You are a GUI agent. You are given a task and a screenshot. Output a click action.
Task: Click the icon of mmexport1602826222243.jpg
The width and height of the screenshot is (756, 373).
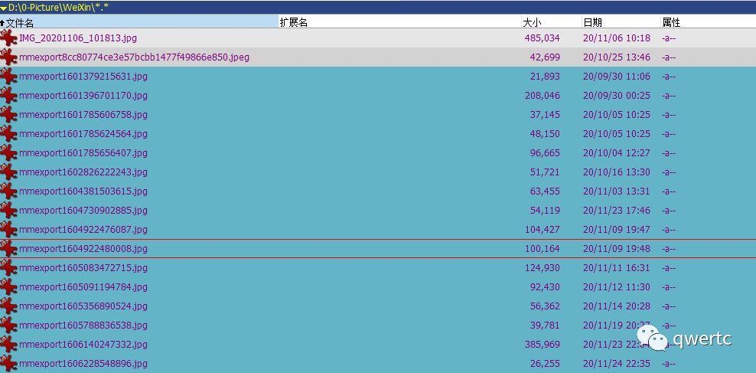click(x=8, y=172)
